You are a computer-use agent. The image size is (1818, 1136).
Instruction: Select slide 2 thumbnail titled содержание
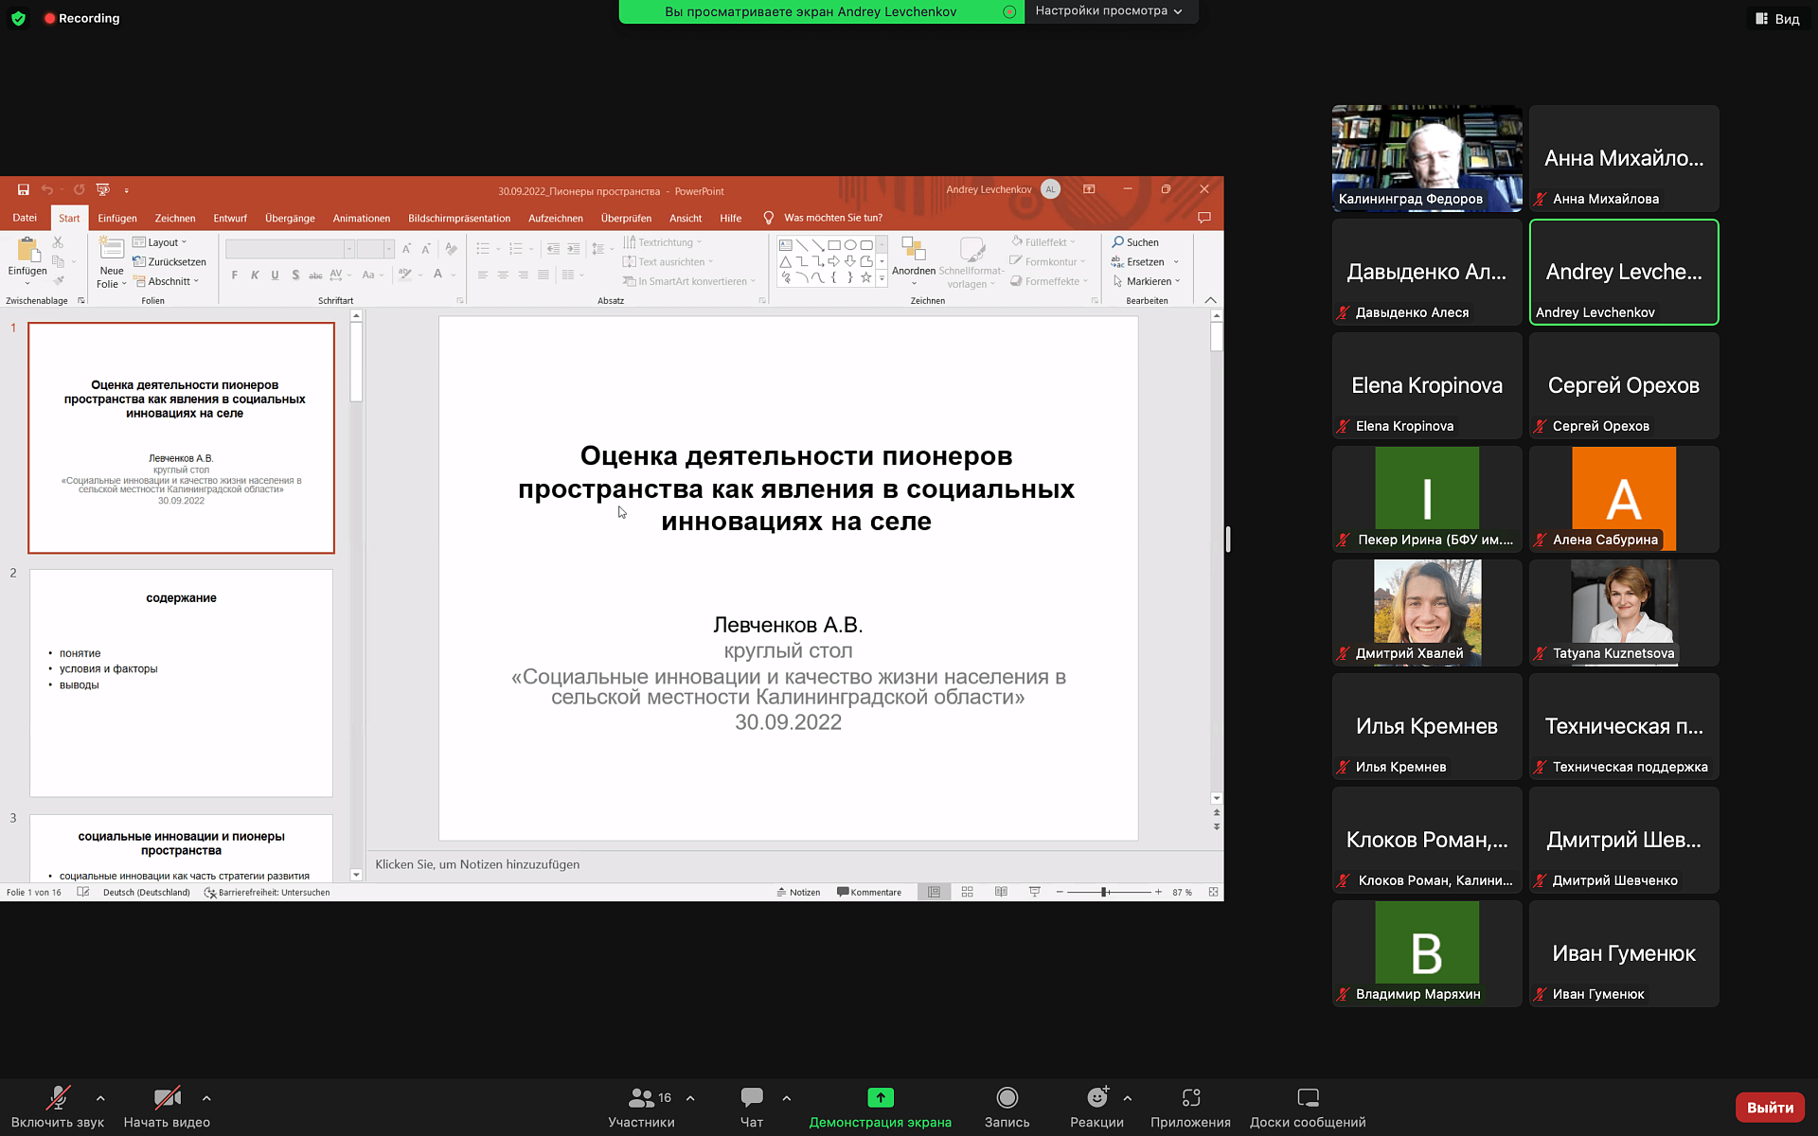(x=181, y=683)
